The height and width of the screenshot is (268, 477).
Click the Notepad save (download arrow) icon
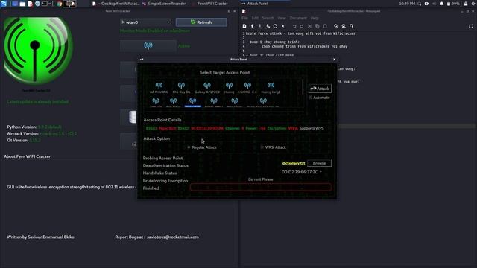260,26
